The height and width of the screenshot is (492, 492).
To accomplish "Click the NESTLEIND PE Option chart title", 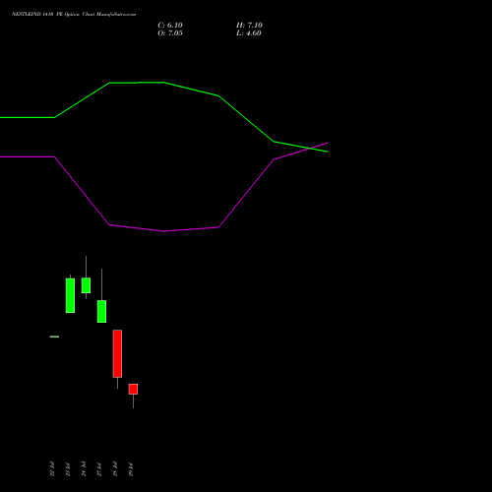I will (74, 14).
